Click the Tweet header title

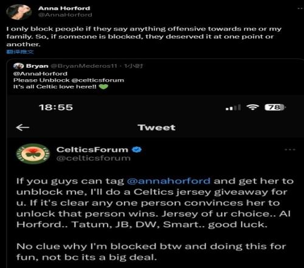(x=156, y=127)
